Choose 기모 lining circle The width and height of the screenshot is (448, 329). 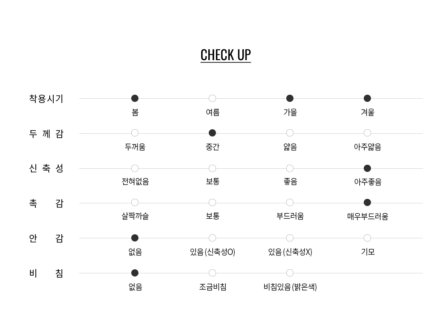(x=367, y=238)
